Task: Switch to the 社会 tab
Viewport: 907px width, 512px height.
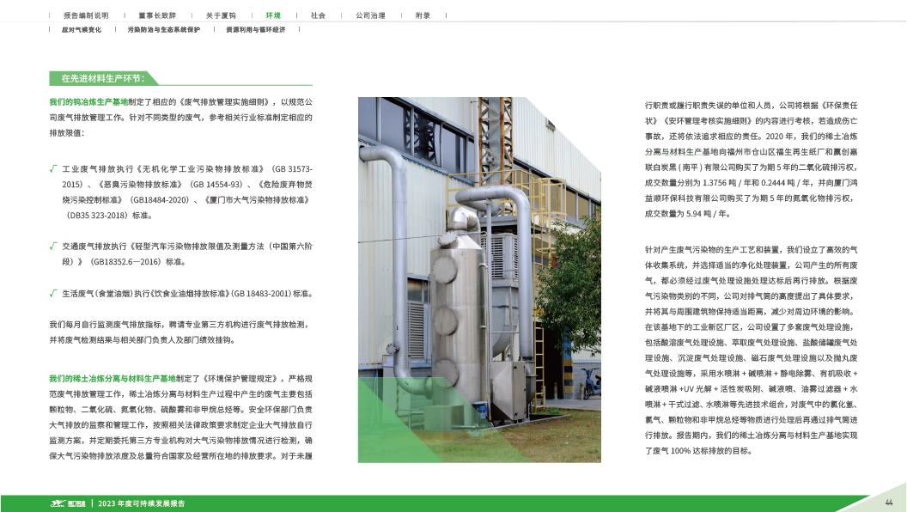Action: point(318,15)
